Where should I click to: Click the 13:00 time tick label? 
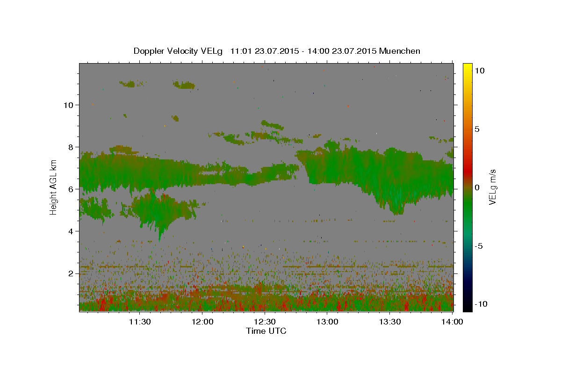pos(327,322)
